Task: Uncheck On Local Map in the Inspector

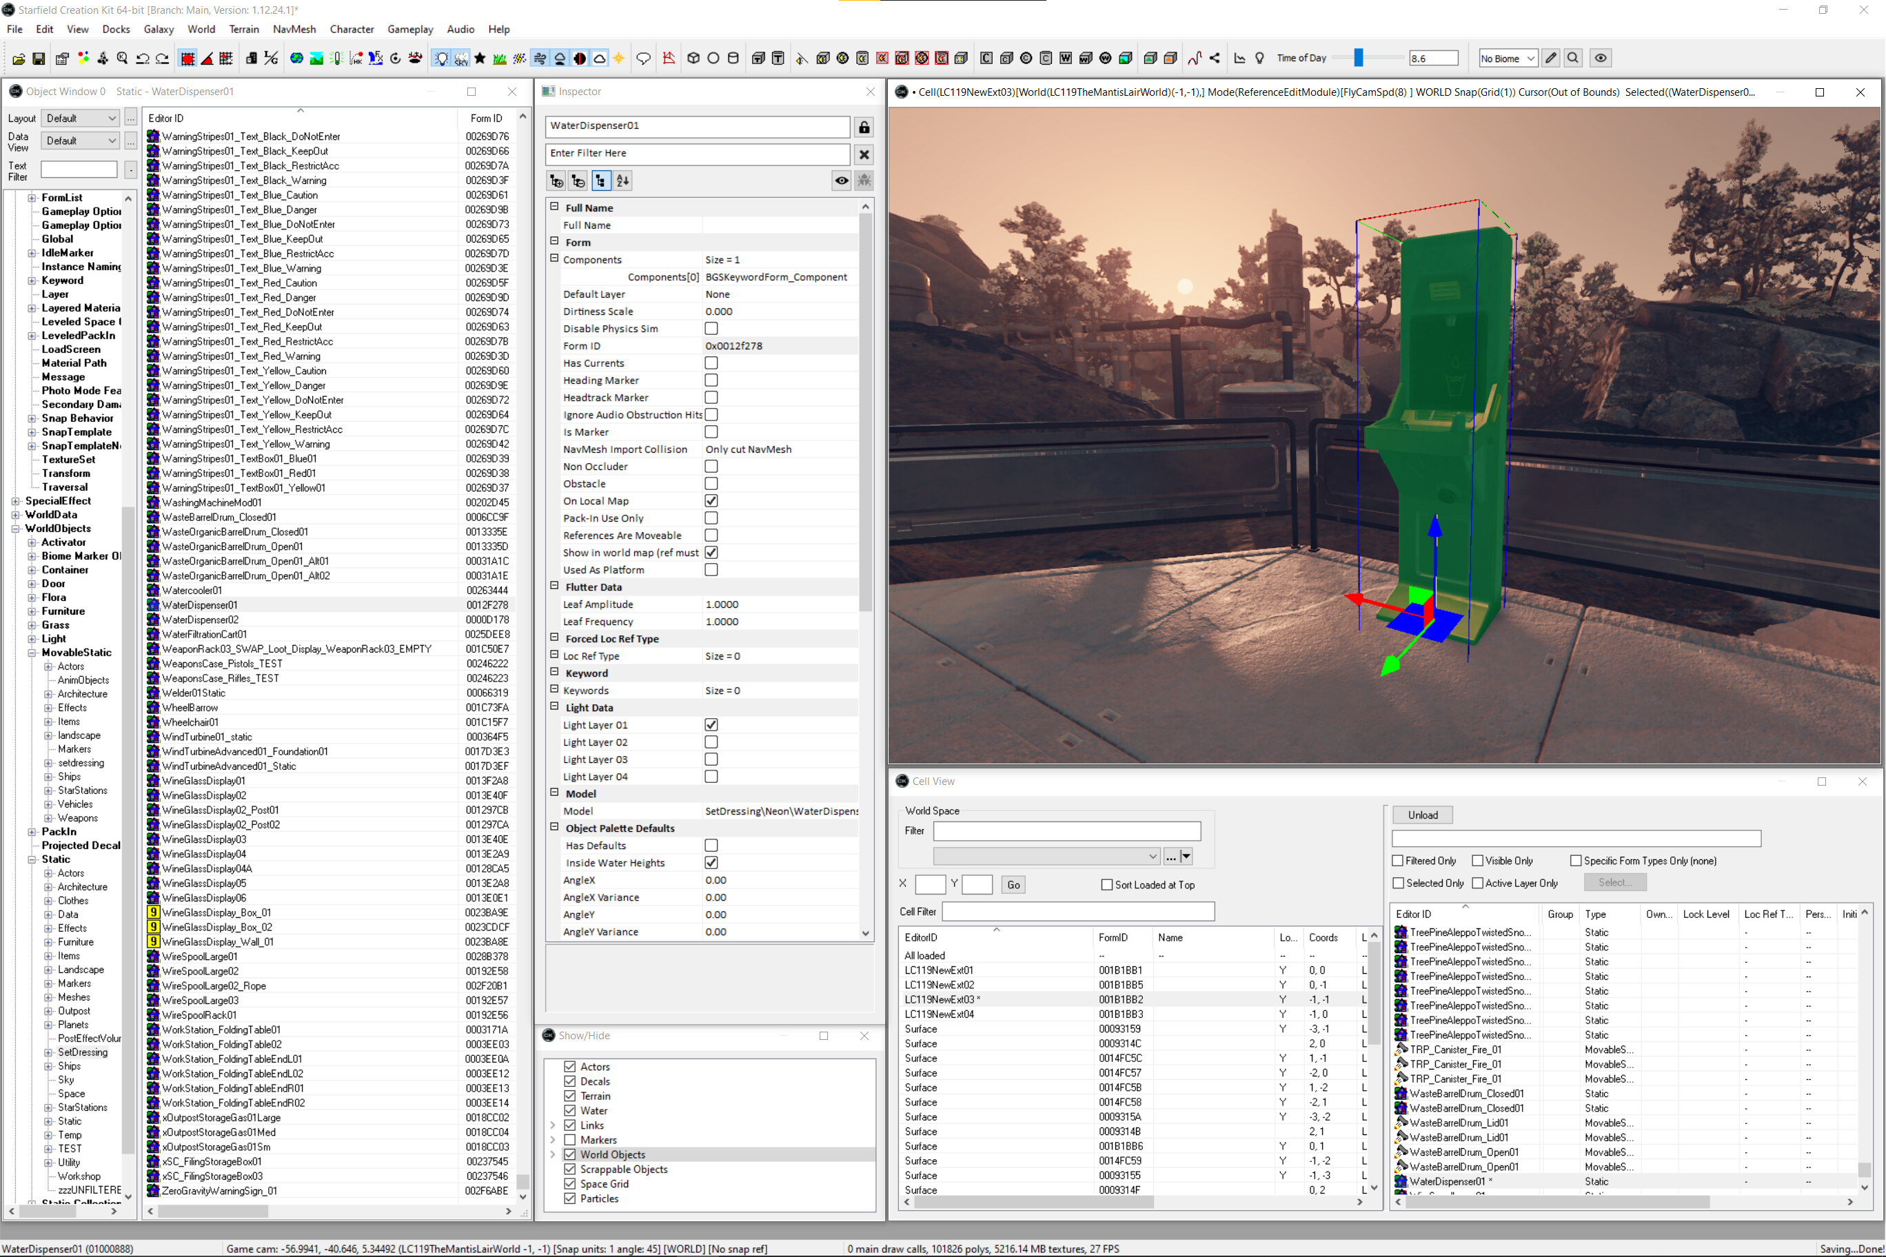Action: 711,500
